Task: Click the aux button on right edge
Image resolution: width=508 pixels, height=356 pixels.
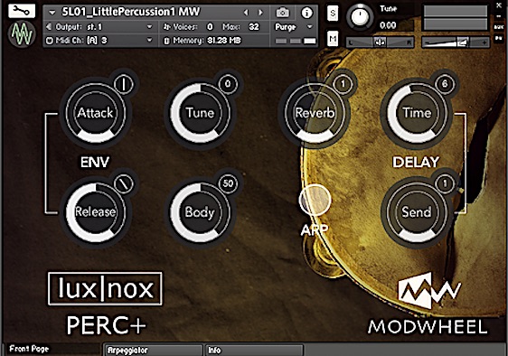Action: 499,27
